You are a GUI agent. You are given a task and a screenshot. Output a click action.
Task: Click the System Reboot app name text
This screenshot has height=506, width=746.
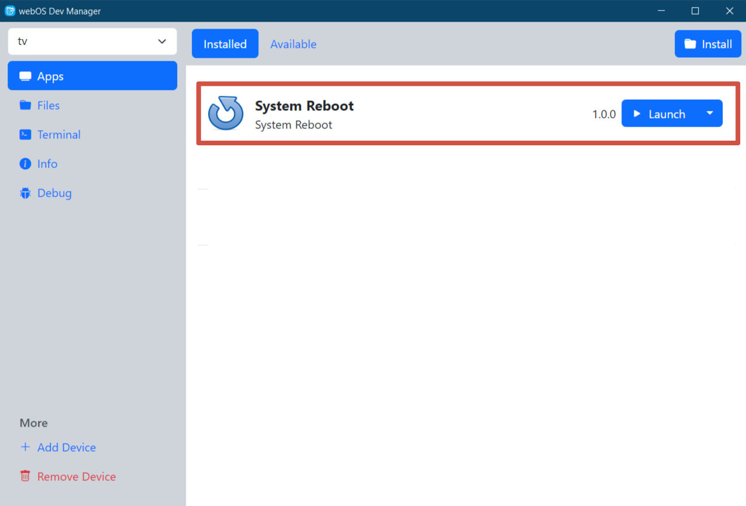pos(304,106)
